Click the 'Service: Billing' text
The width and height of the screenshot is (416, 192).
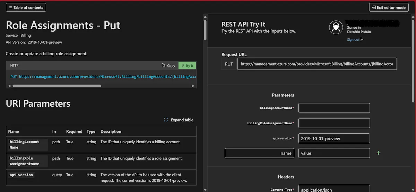pos(18,35)
